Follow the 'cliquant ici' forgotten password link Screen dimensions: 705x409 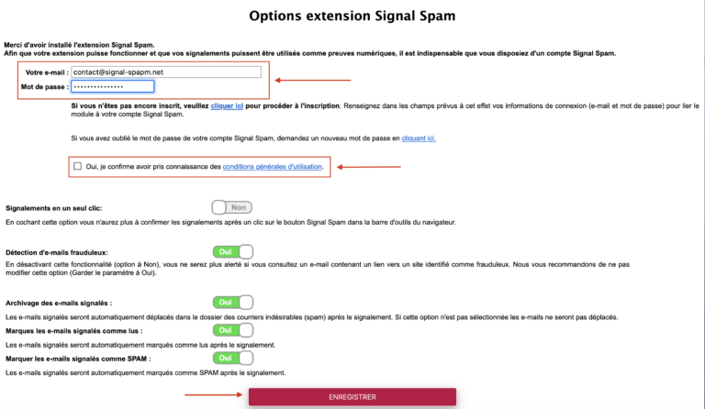[x=419, y=138]
